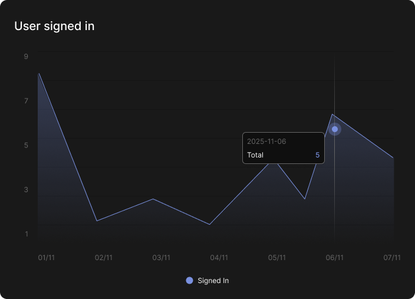Click the line's lowest dip near 04/11
The width and height of the screenshot is (415, 299).
coord(209,224)
